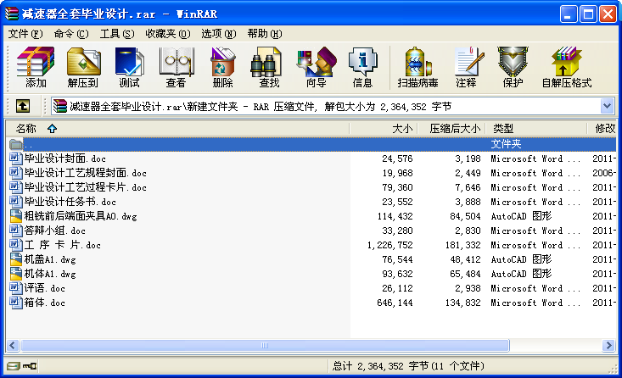Click the WinRAR title bar icon
This screenshot has width=622, height=378.
coord(12,14)
